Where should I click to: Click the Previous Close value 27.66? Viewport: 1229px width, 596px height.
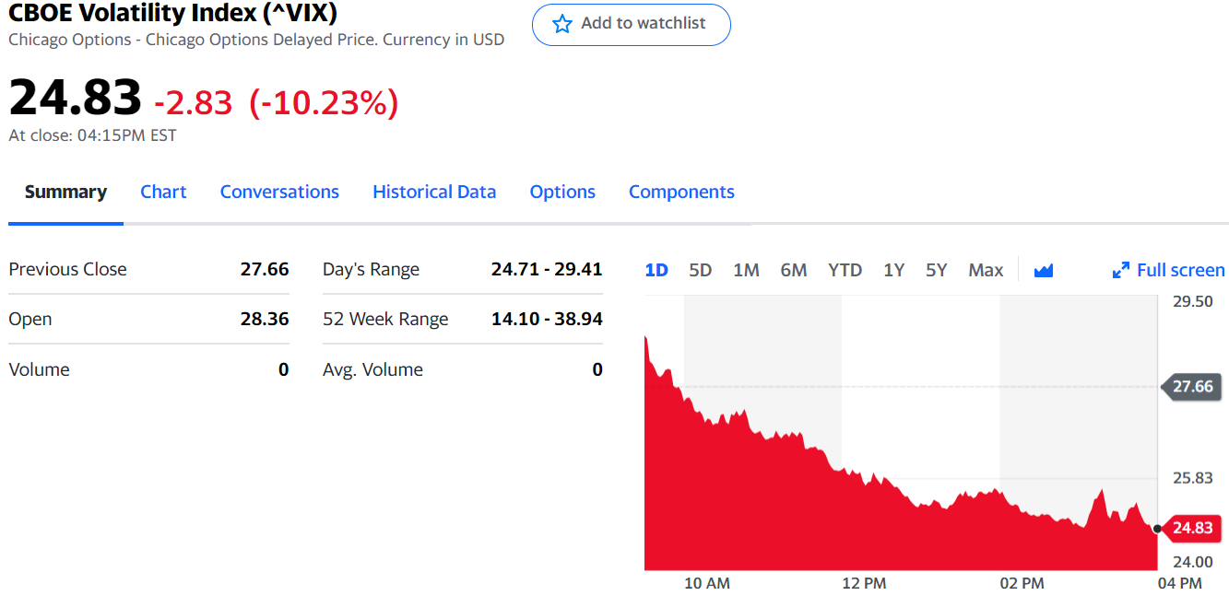click(265, 269)
